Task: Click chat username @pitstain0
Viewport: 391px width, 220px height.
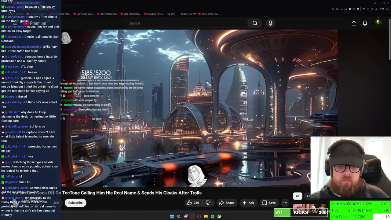Action: (x=12, y=112)
